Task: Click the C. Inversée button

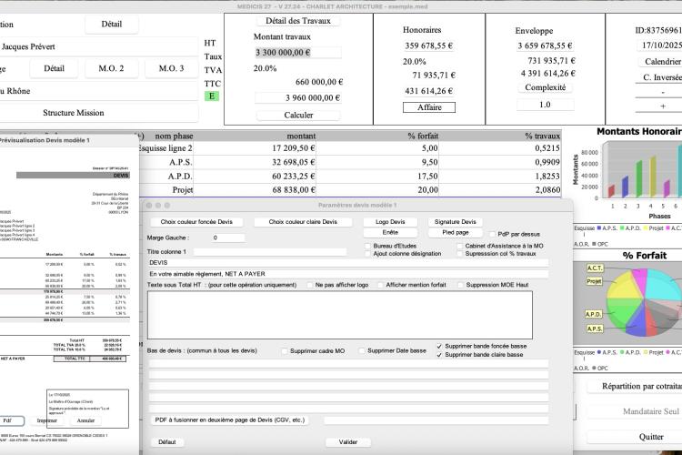Action: point(661,77)
